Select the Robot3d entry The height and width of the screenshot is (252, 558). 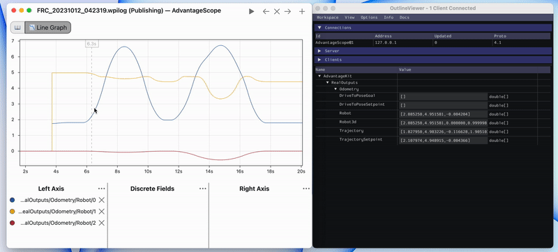[x=347, y=122]
